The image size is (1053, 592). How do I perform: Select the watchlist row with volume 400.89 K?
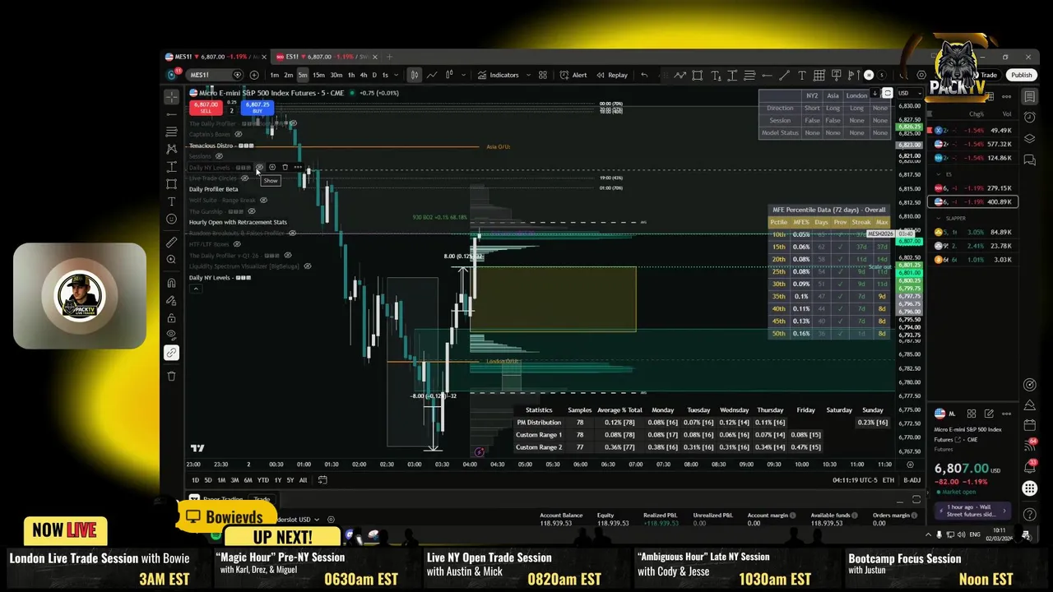973,201
